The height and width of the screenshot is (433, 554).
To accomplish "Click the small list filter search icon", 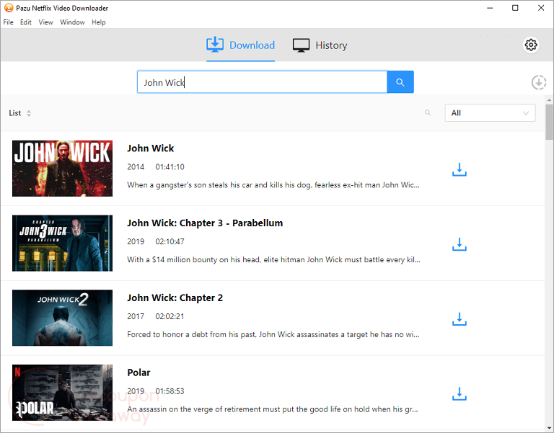I will (428, 113).
